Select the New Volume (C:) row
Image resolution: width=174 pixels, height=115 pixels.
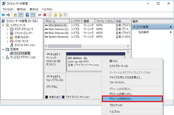87,29
